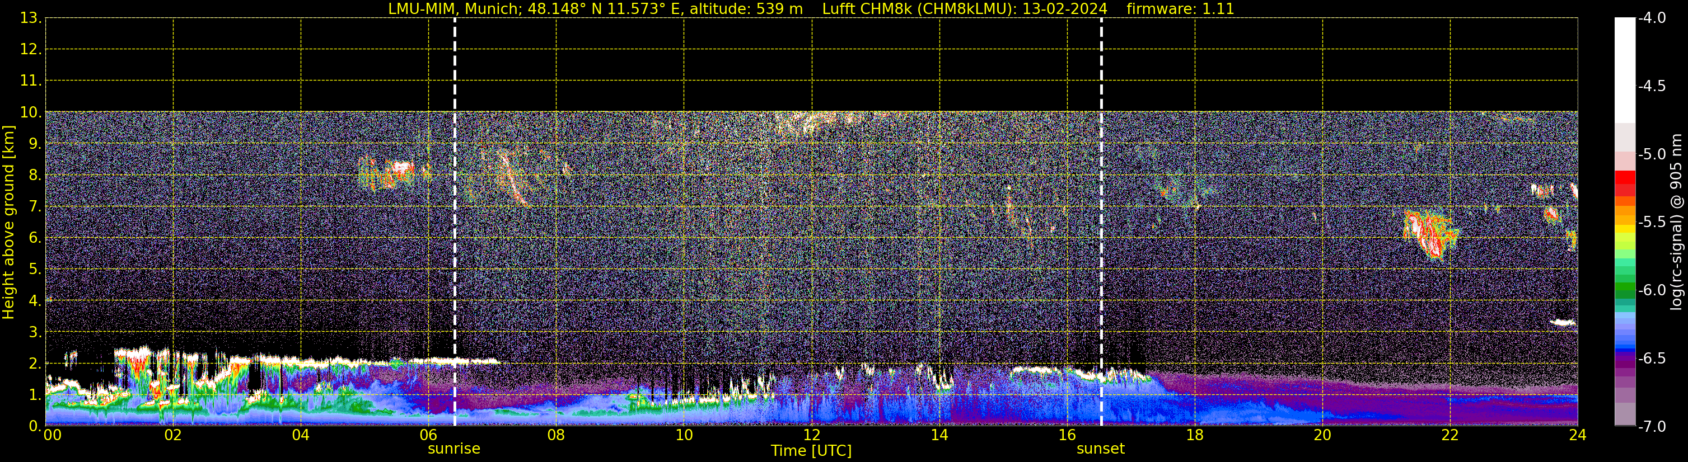The width and height of the screenshot is (1688, 462).
Task: Click the '-5.0' colorbar tick label
Action: coord(1651,154)
